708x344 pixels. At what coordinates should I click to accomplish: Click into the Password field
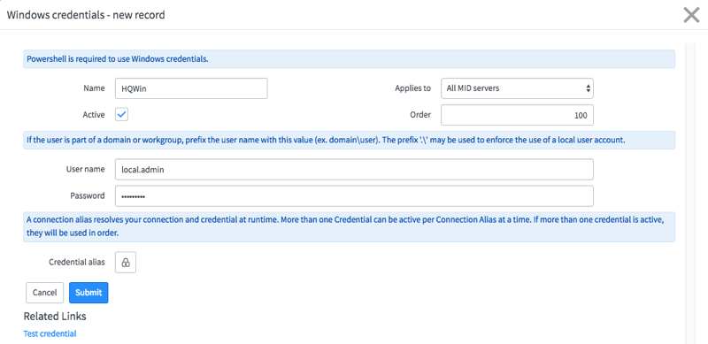click(354, 196)
